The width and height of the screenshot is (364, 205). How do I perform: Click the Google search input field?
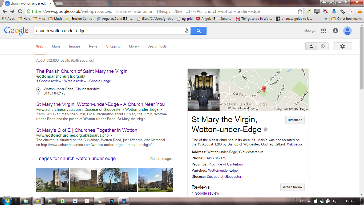point(109,31)
